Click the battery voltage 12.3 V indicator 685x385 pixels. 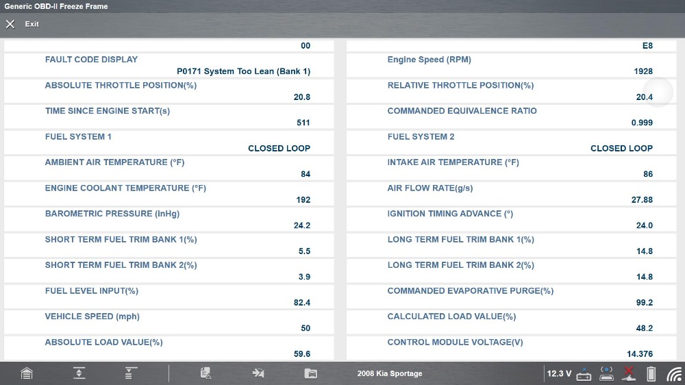[559, 373]
